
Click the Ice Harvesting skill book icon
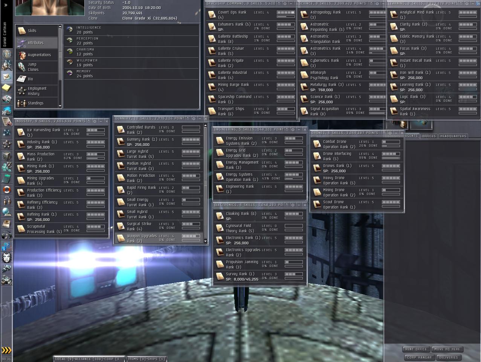click(x=21, y=132)
